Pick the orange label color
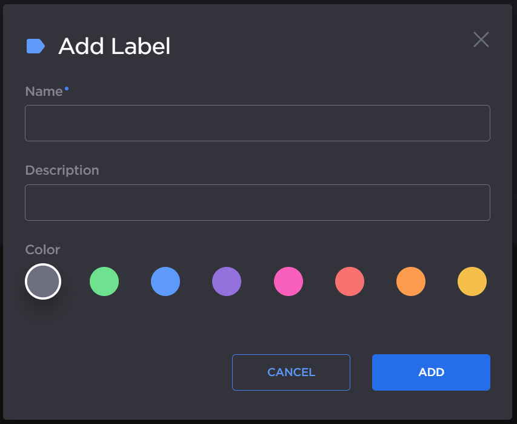 pyautogui.click(x=411, y=281)
